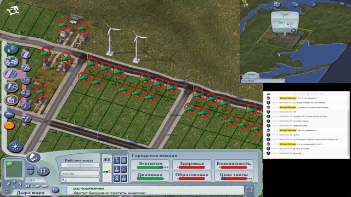Select the bulldozer demolish tool
Screen dimensions: 351x197
tap(9, 114)
